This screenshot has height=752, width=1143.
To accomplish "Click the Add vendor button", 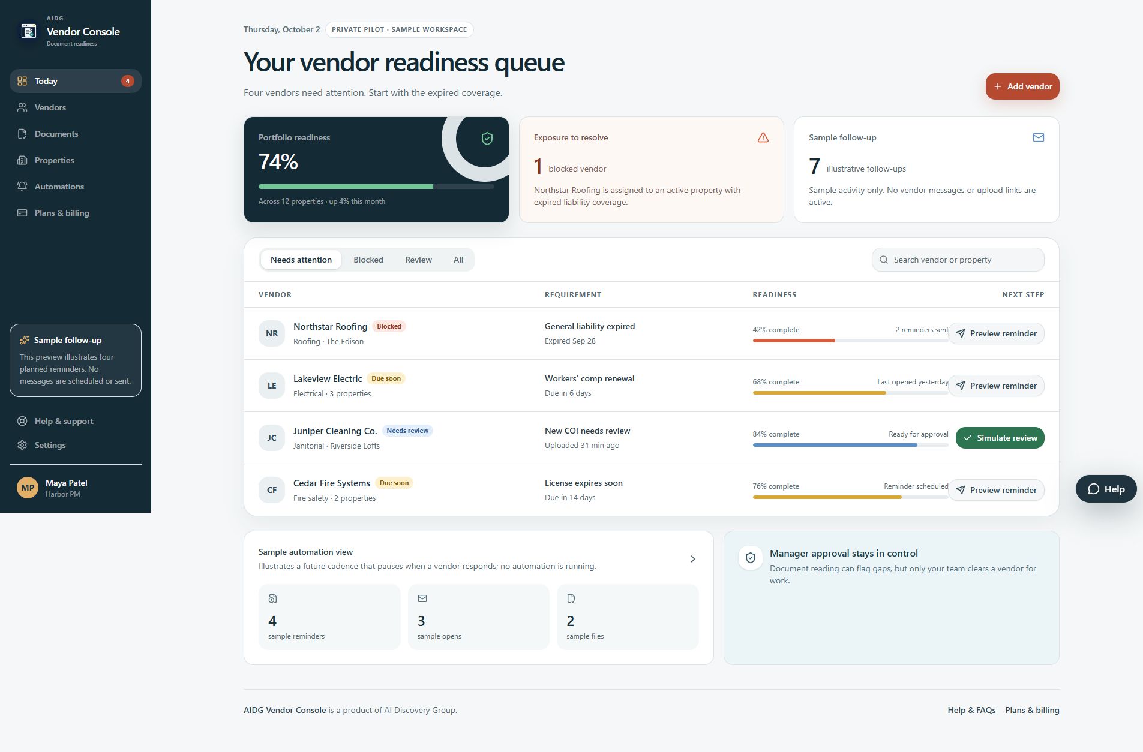I will [x=1022, y=86].
